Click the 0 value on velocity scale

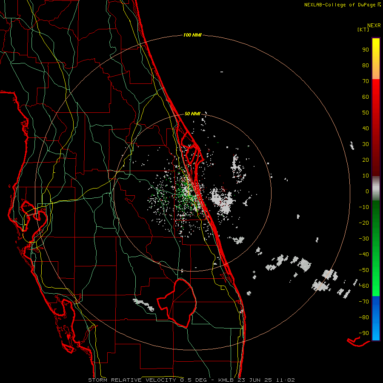coord(367,191)
